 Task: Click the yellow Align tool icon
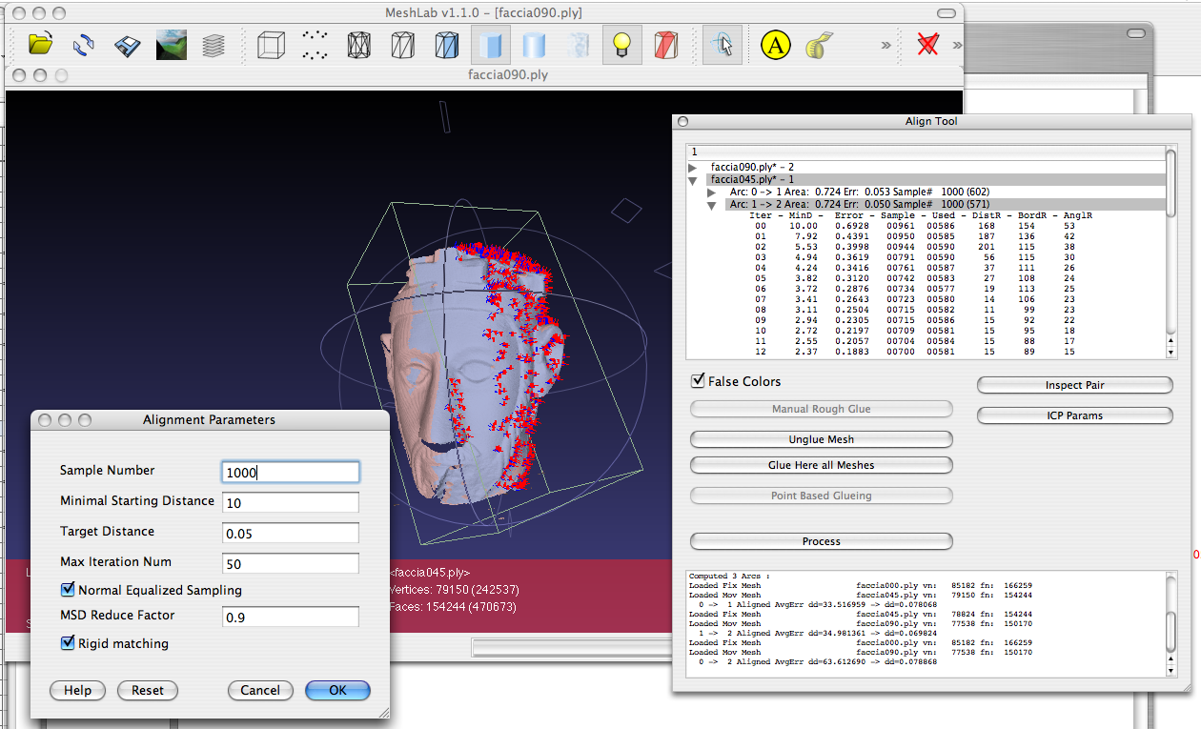776,45
